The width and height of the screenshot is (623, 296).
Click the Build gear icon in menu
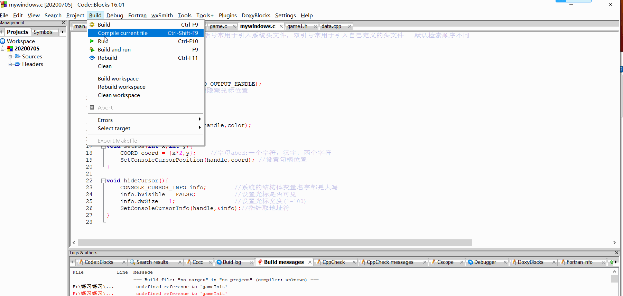coord(92,25)
